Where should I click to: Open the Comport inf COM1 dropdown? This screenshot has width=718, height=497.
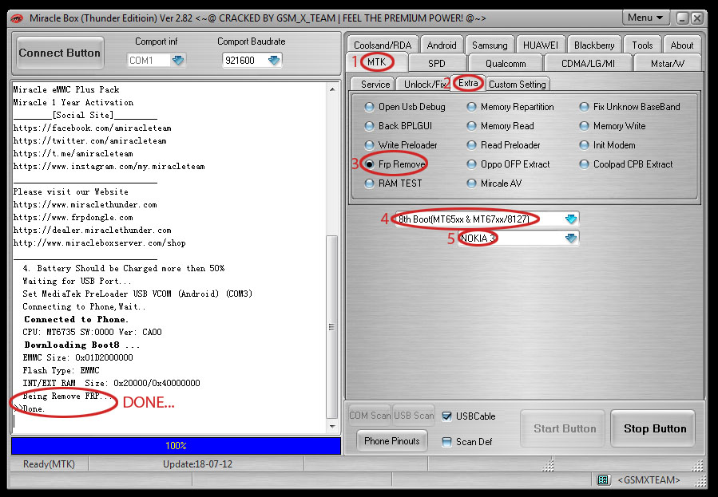point(177,61)
